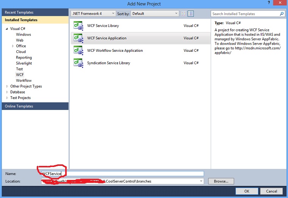Switch to medium icons list view
The width and height of the screenshot is (288, 198).
[191, 14]
